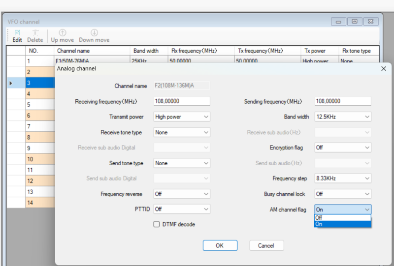Image resolution: width=394 pixels, height=266 pixels.
Task: Click the Edit toolbar icon
Action: click(x=17, y=36)
